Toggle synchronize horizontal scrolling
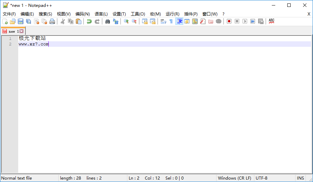The height and width of the screenshot is (182, 313). 153,21
